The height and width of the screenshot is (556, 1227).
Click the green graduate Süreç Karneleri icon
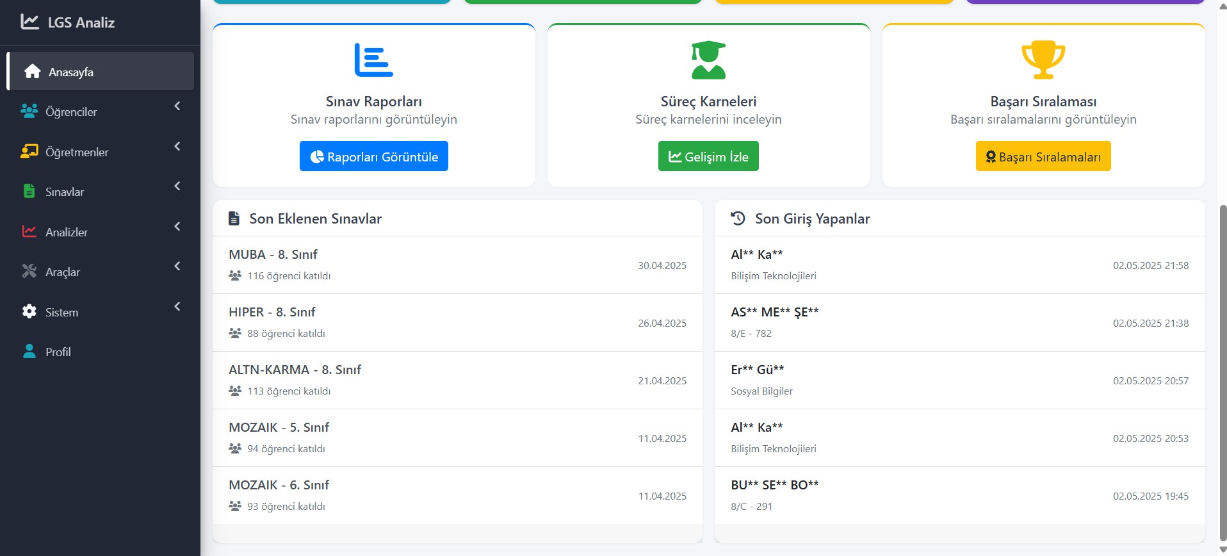pos(708,60)
